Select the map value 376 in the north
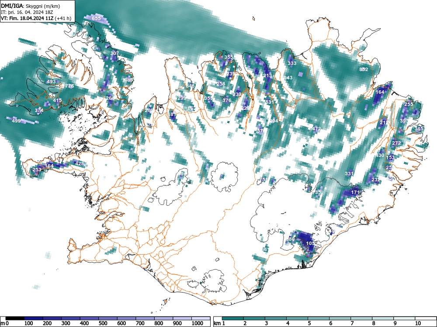This screenshot has width=437, height=327. click(227, 100)
